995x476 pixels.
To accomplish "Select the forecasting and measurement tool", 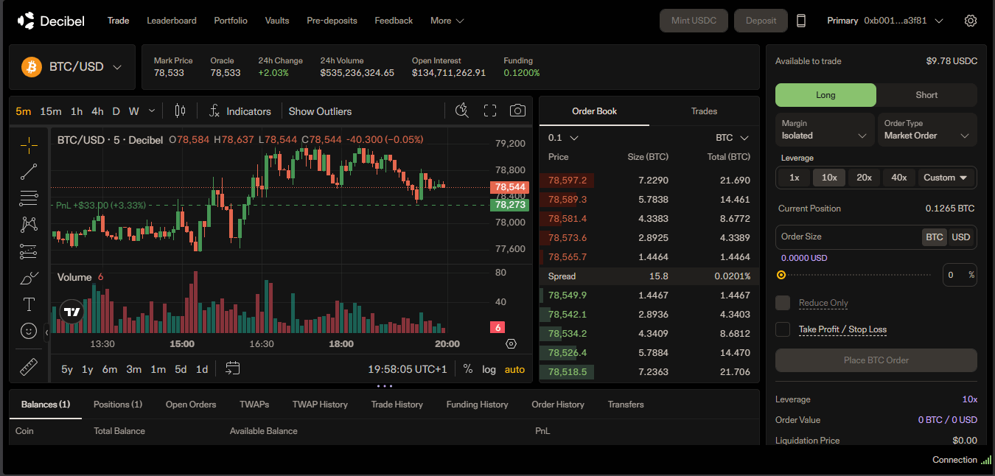I will [x=29, y=251].
